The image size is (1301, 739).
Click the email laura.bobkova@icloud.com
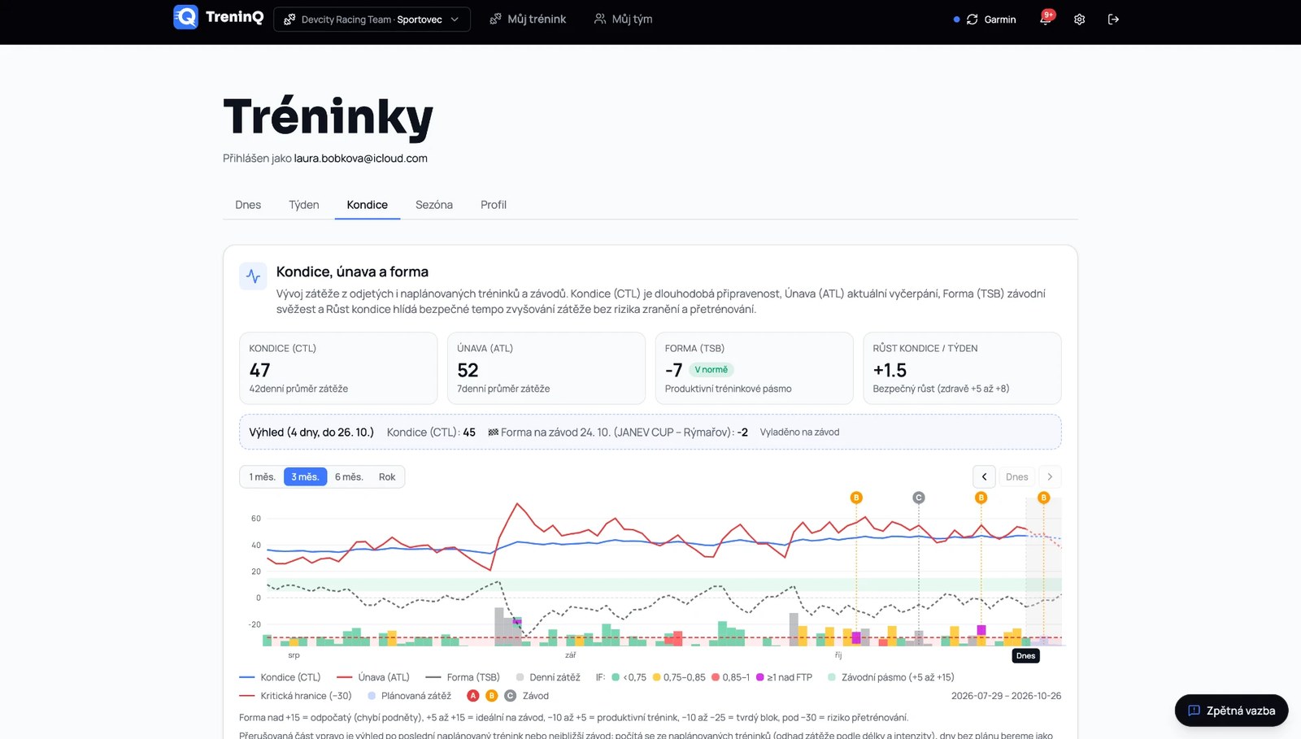tap(361, 159)
